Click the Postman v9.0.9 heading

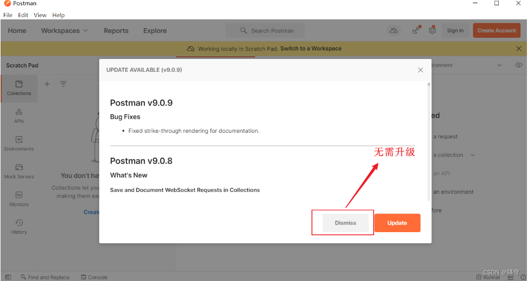(x=141, y=103)
